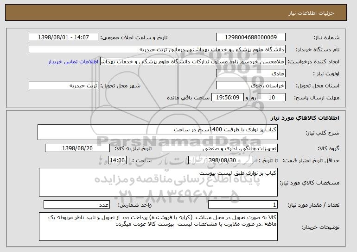Click the need date field 1398/08/20
This screenshot has width=357, height=252.
pyautogui.click(x=77, y=148)
